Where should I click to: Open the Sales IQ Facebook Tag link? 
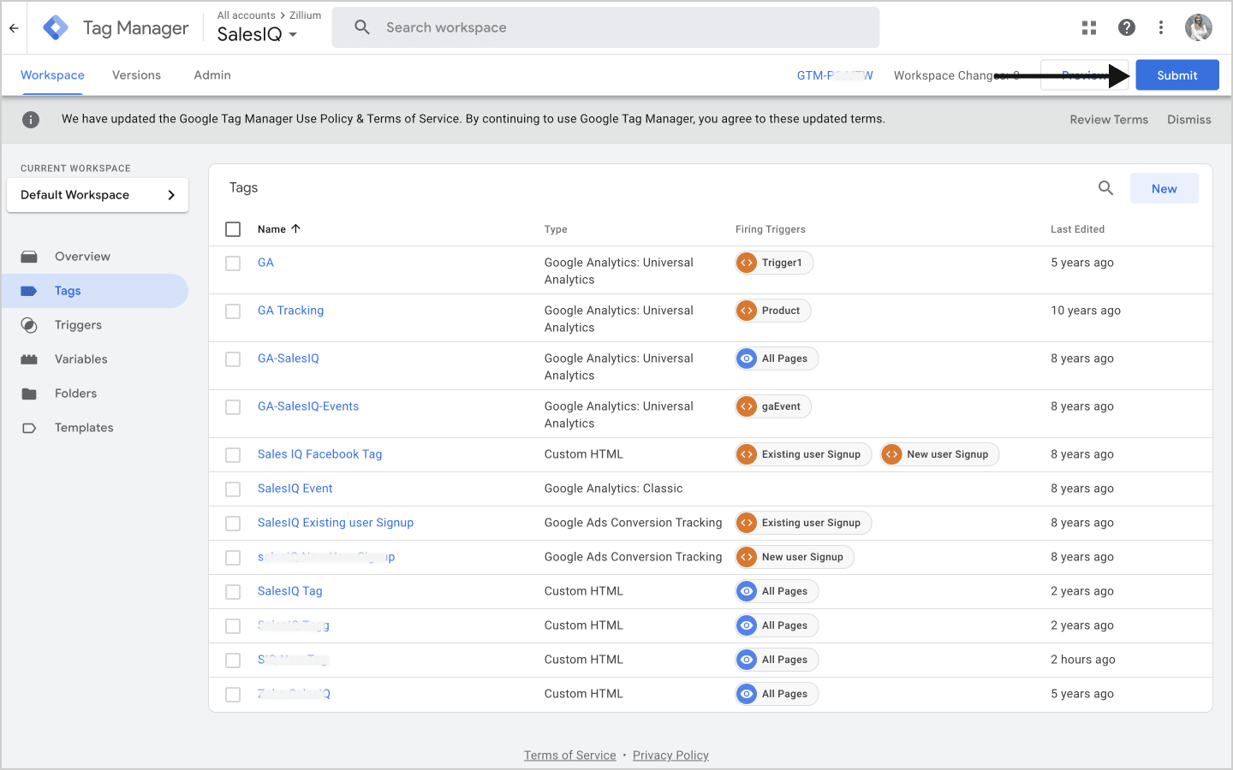319,454
